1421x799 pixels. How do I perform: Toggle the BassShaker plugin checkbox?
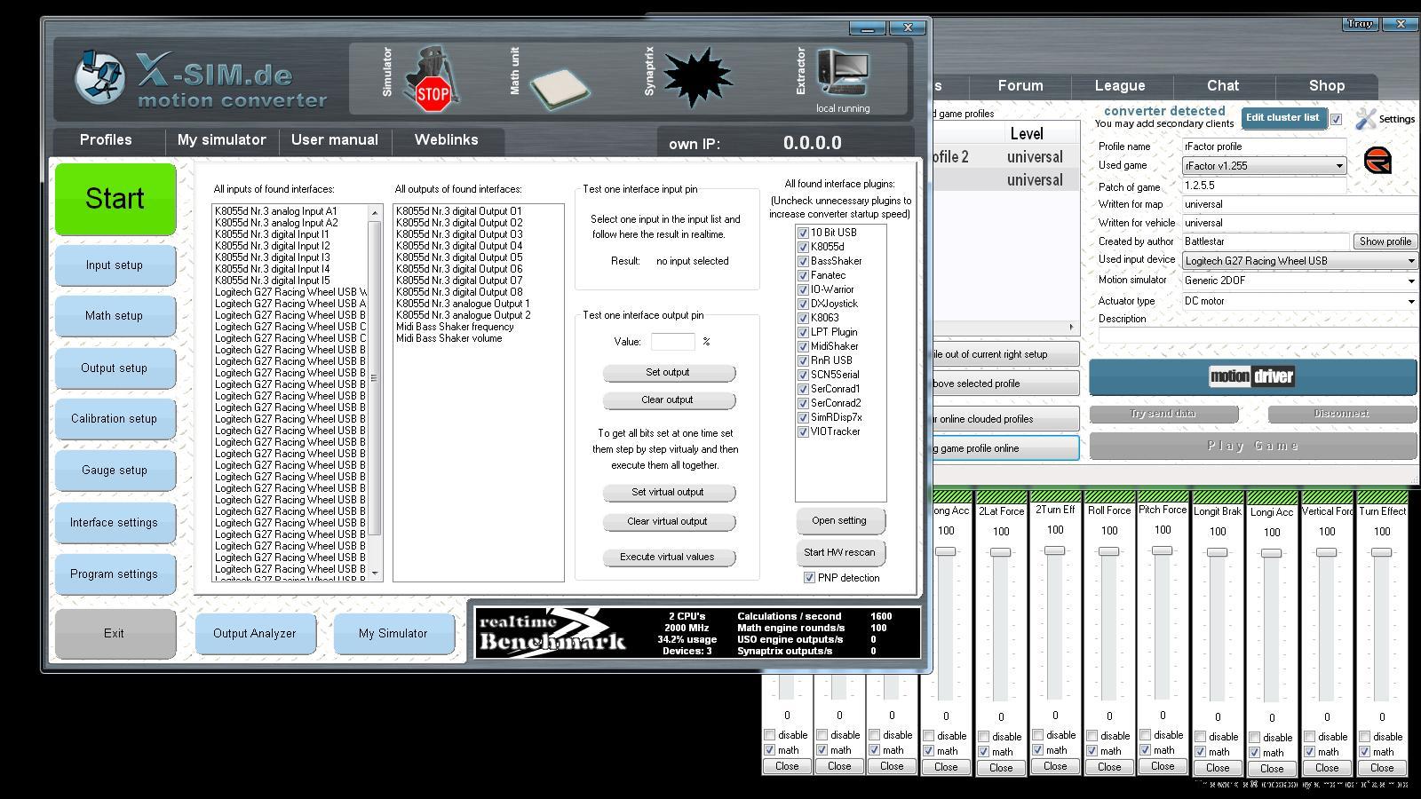coord(803,261)
